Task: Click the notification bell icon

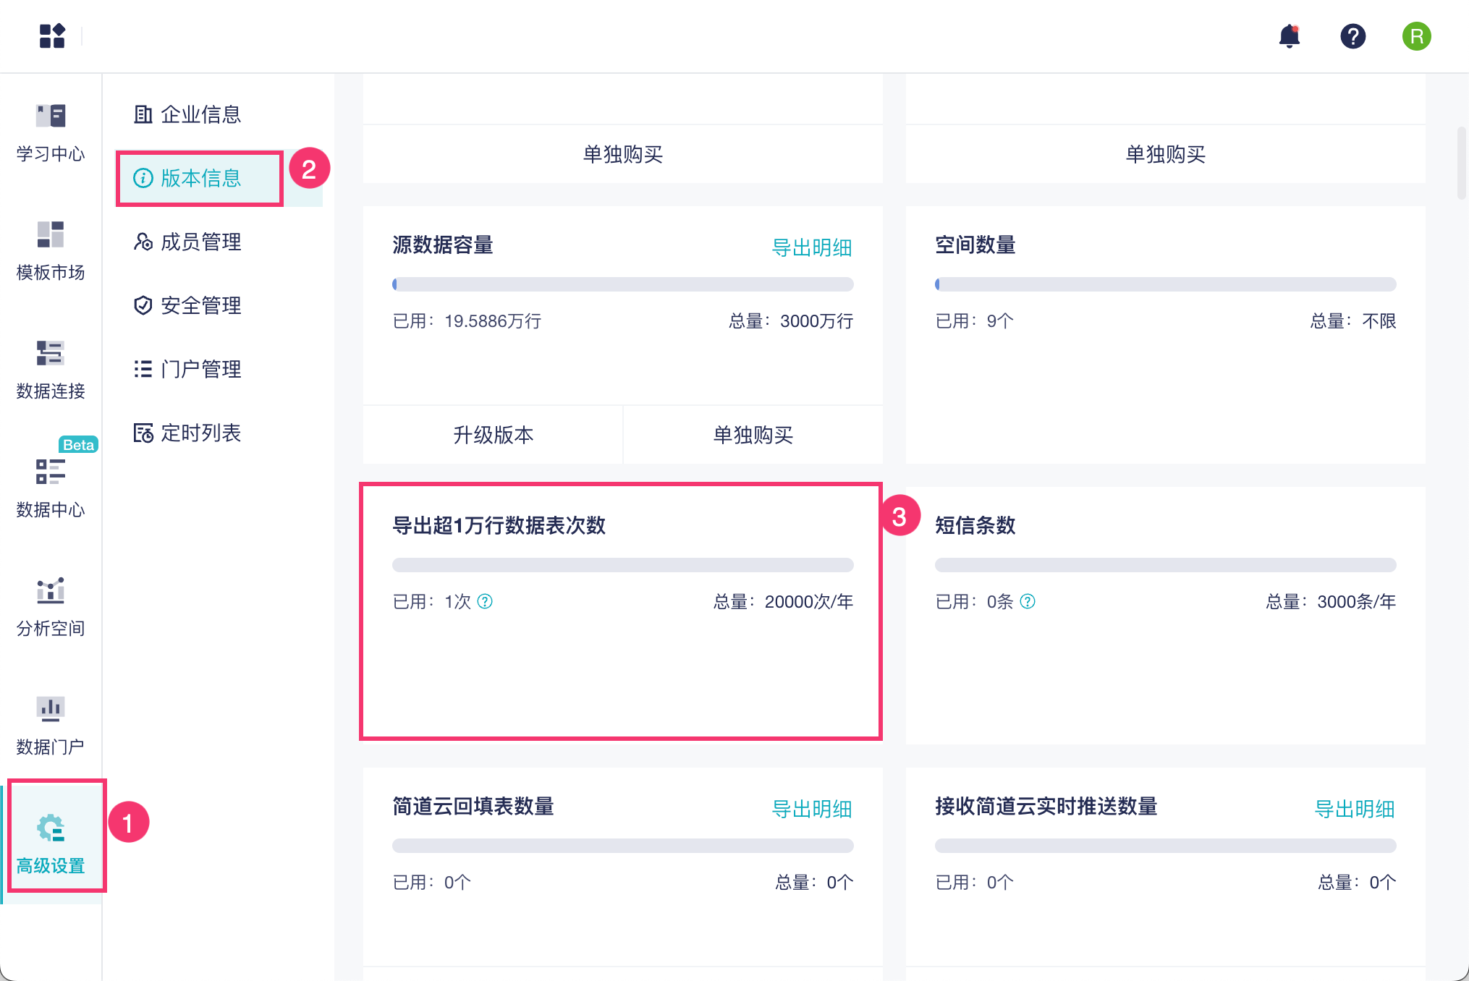Action: pyautogui.click(x=1289, y=35)
